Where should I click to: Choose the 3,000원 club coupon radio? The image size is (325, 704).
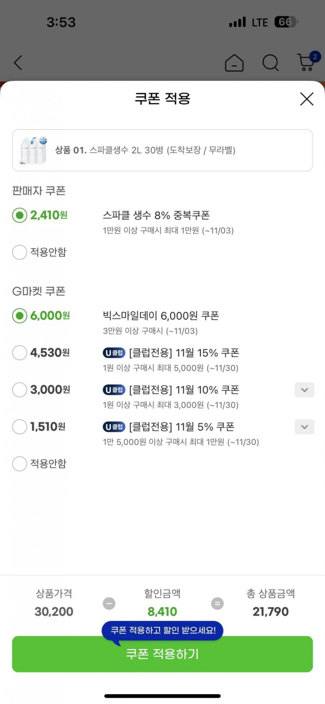19,390
